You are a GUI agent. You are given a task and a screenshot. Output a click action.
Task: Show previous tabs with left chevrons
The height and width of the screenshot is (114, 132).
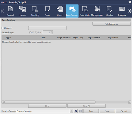[x=2, y=11]
